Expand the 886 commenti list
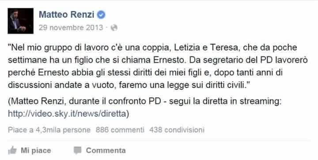This screenshot has width=318, height=160. point(120,130)
